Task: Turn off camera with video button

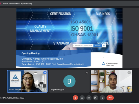Action: 82,98
